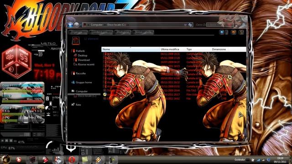Open the recent locations dropdown beside Forward arrow

81,25
